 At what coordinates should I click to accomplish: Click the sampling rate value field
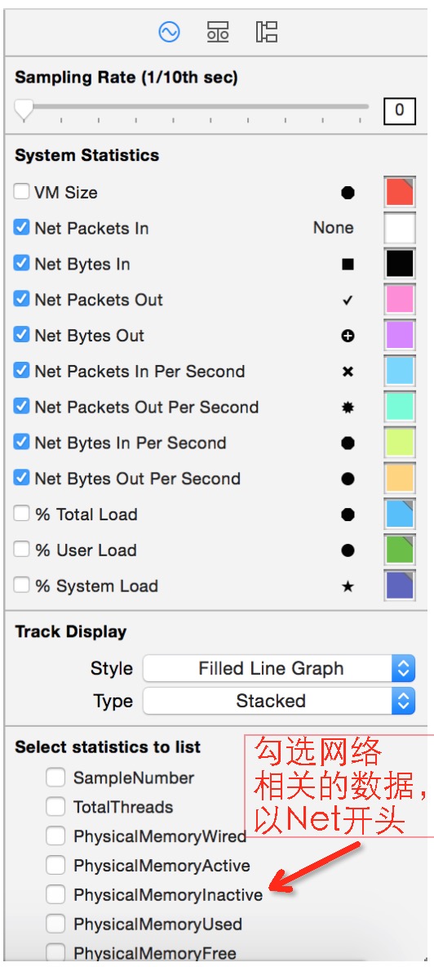pos(400,111)
